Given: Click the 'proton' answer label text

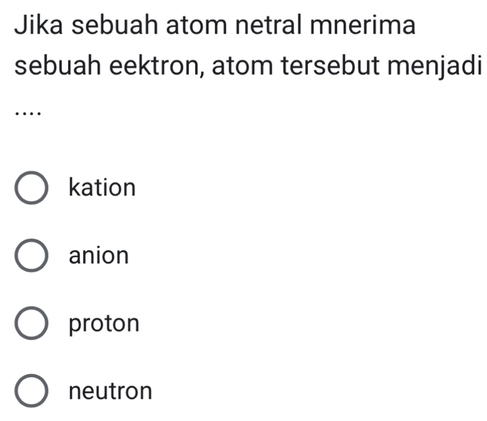Looking at the screenshot, I should tap(103, 323).
